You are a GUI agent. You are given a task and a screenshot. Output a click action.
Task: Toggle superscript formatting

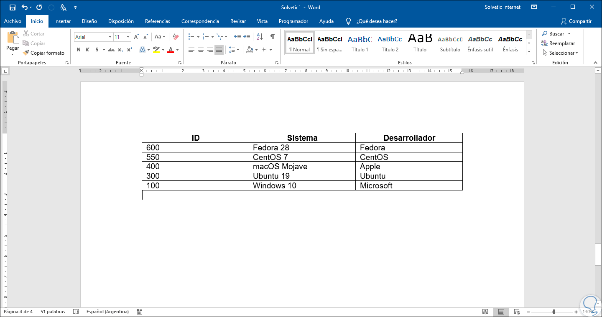tap(130, 50)
